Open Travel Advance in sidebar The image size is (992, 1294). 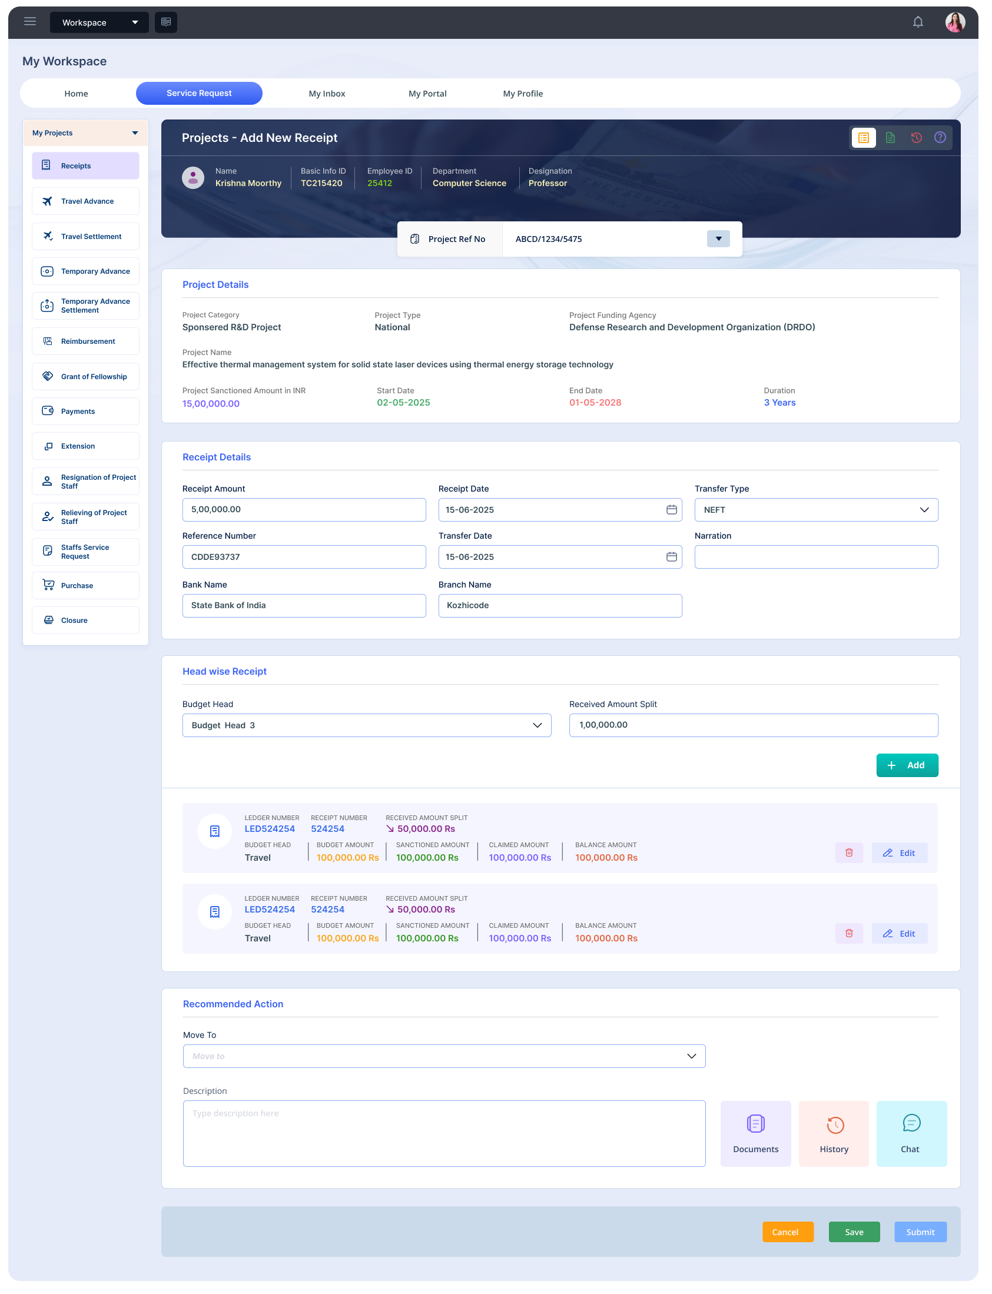[85, 201]
